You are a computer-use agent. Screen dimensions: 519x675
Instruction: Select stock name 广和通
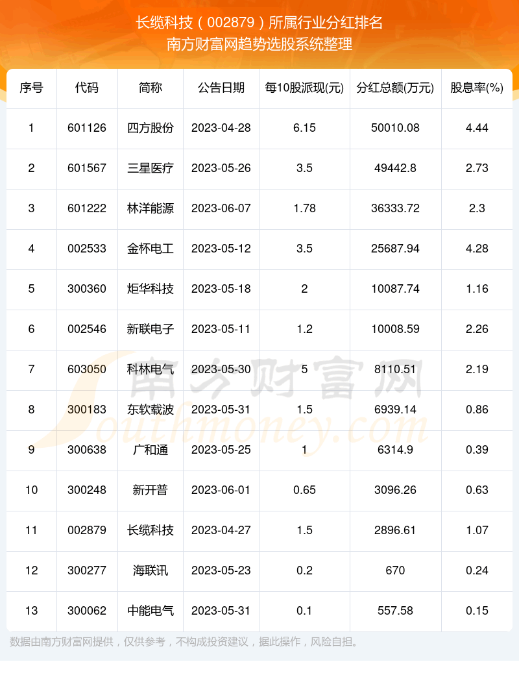[151, 450]
